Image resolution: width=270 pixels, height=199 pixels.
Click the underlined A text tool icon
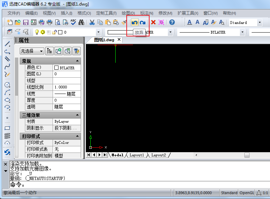[190, 22]
